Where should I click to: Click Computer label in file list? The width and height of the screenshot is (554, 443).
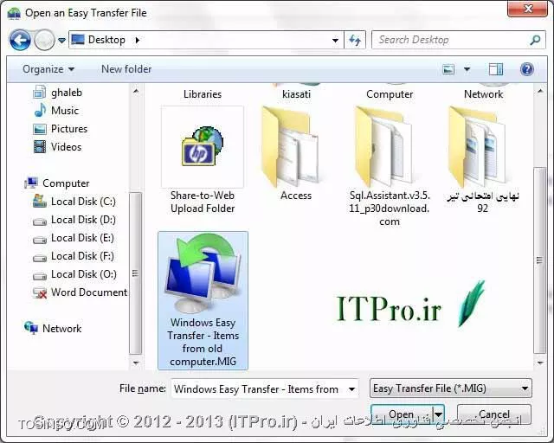click(x=390, y=94)
